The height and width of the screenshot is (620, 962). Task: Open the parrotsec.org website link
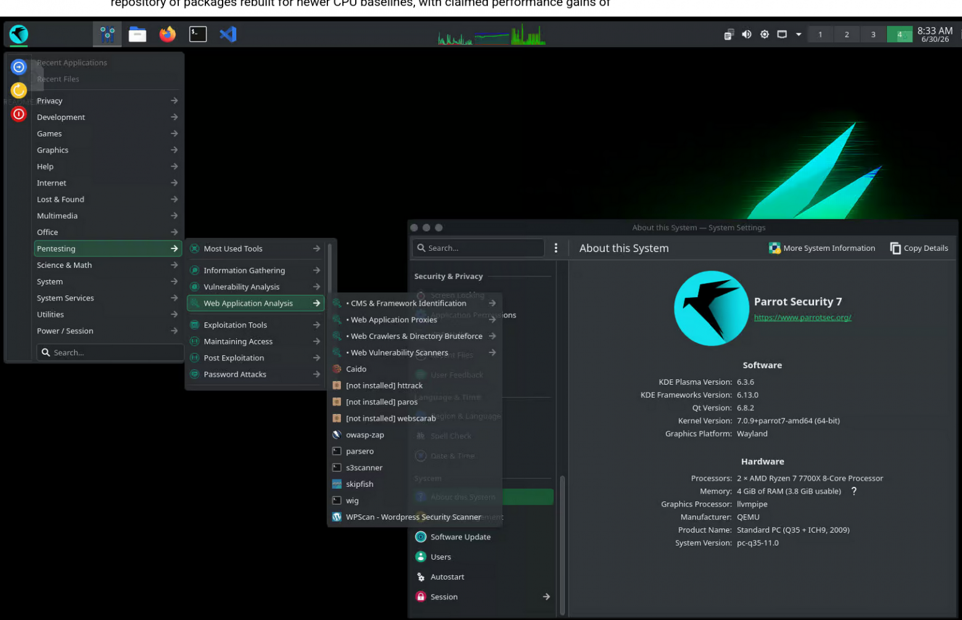(802, 317)
